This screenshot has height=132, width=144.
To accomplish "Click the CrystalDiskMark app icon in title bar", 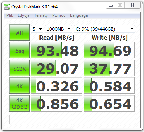I will 7,7.
